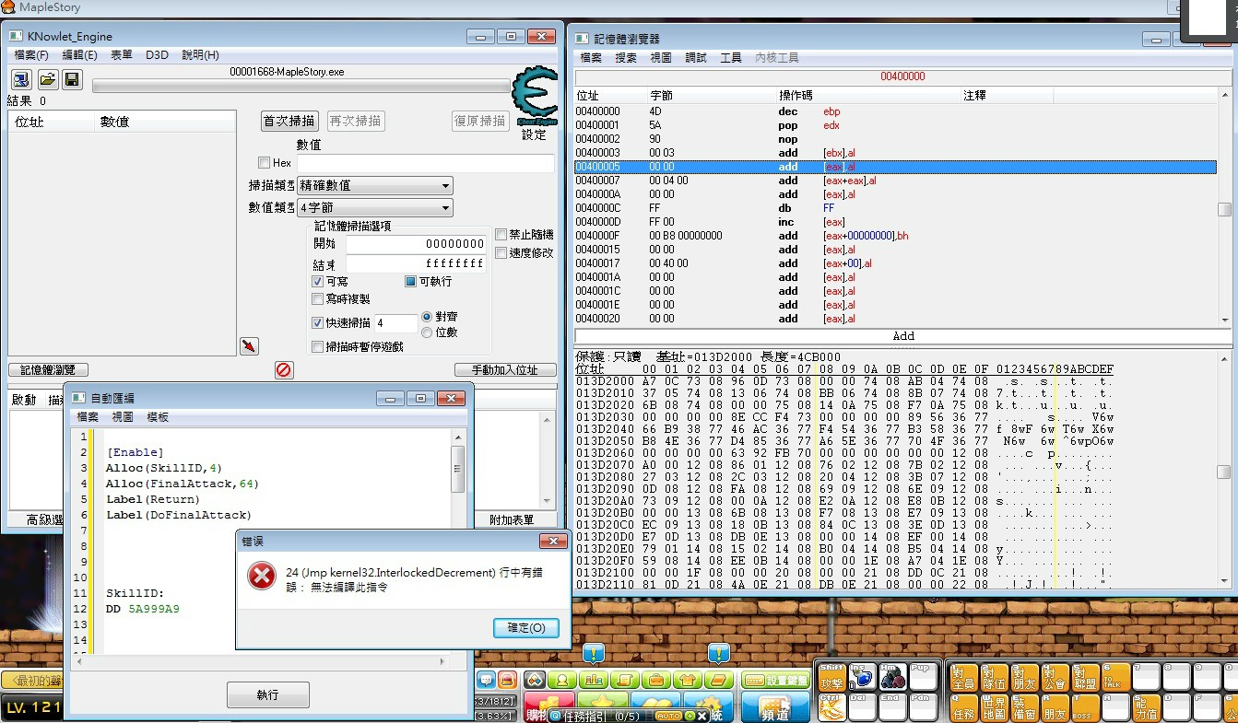Image resolution: width=1238 pixels, height=723 pixels.
Task: Click the save floppy disk icon
Action: [x=72, y=80]
